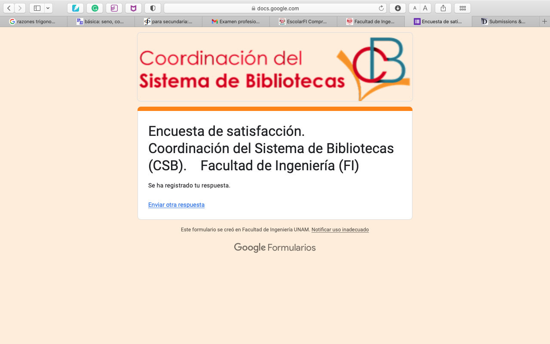
Task: Click Notificar uso inadecuado link
Action: point(340,230)
